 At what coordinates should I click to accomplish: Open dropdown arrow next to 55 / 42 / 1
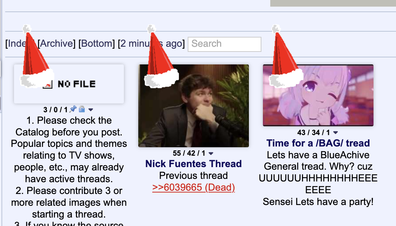pyautogui.click(x=211, y=153)
